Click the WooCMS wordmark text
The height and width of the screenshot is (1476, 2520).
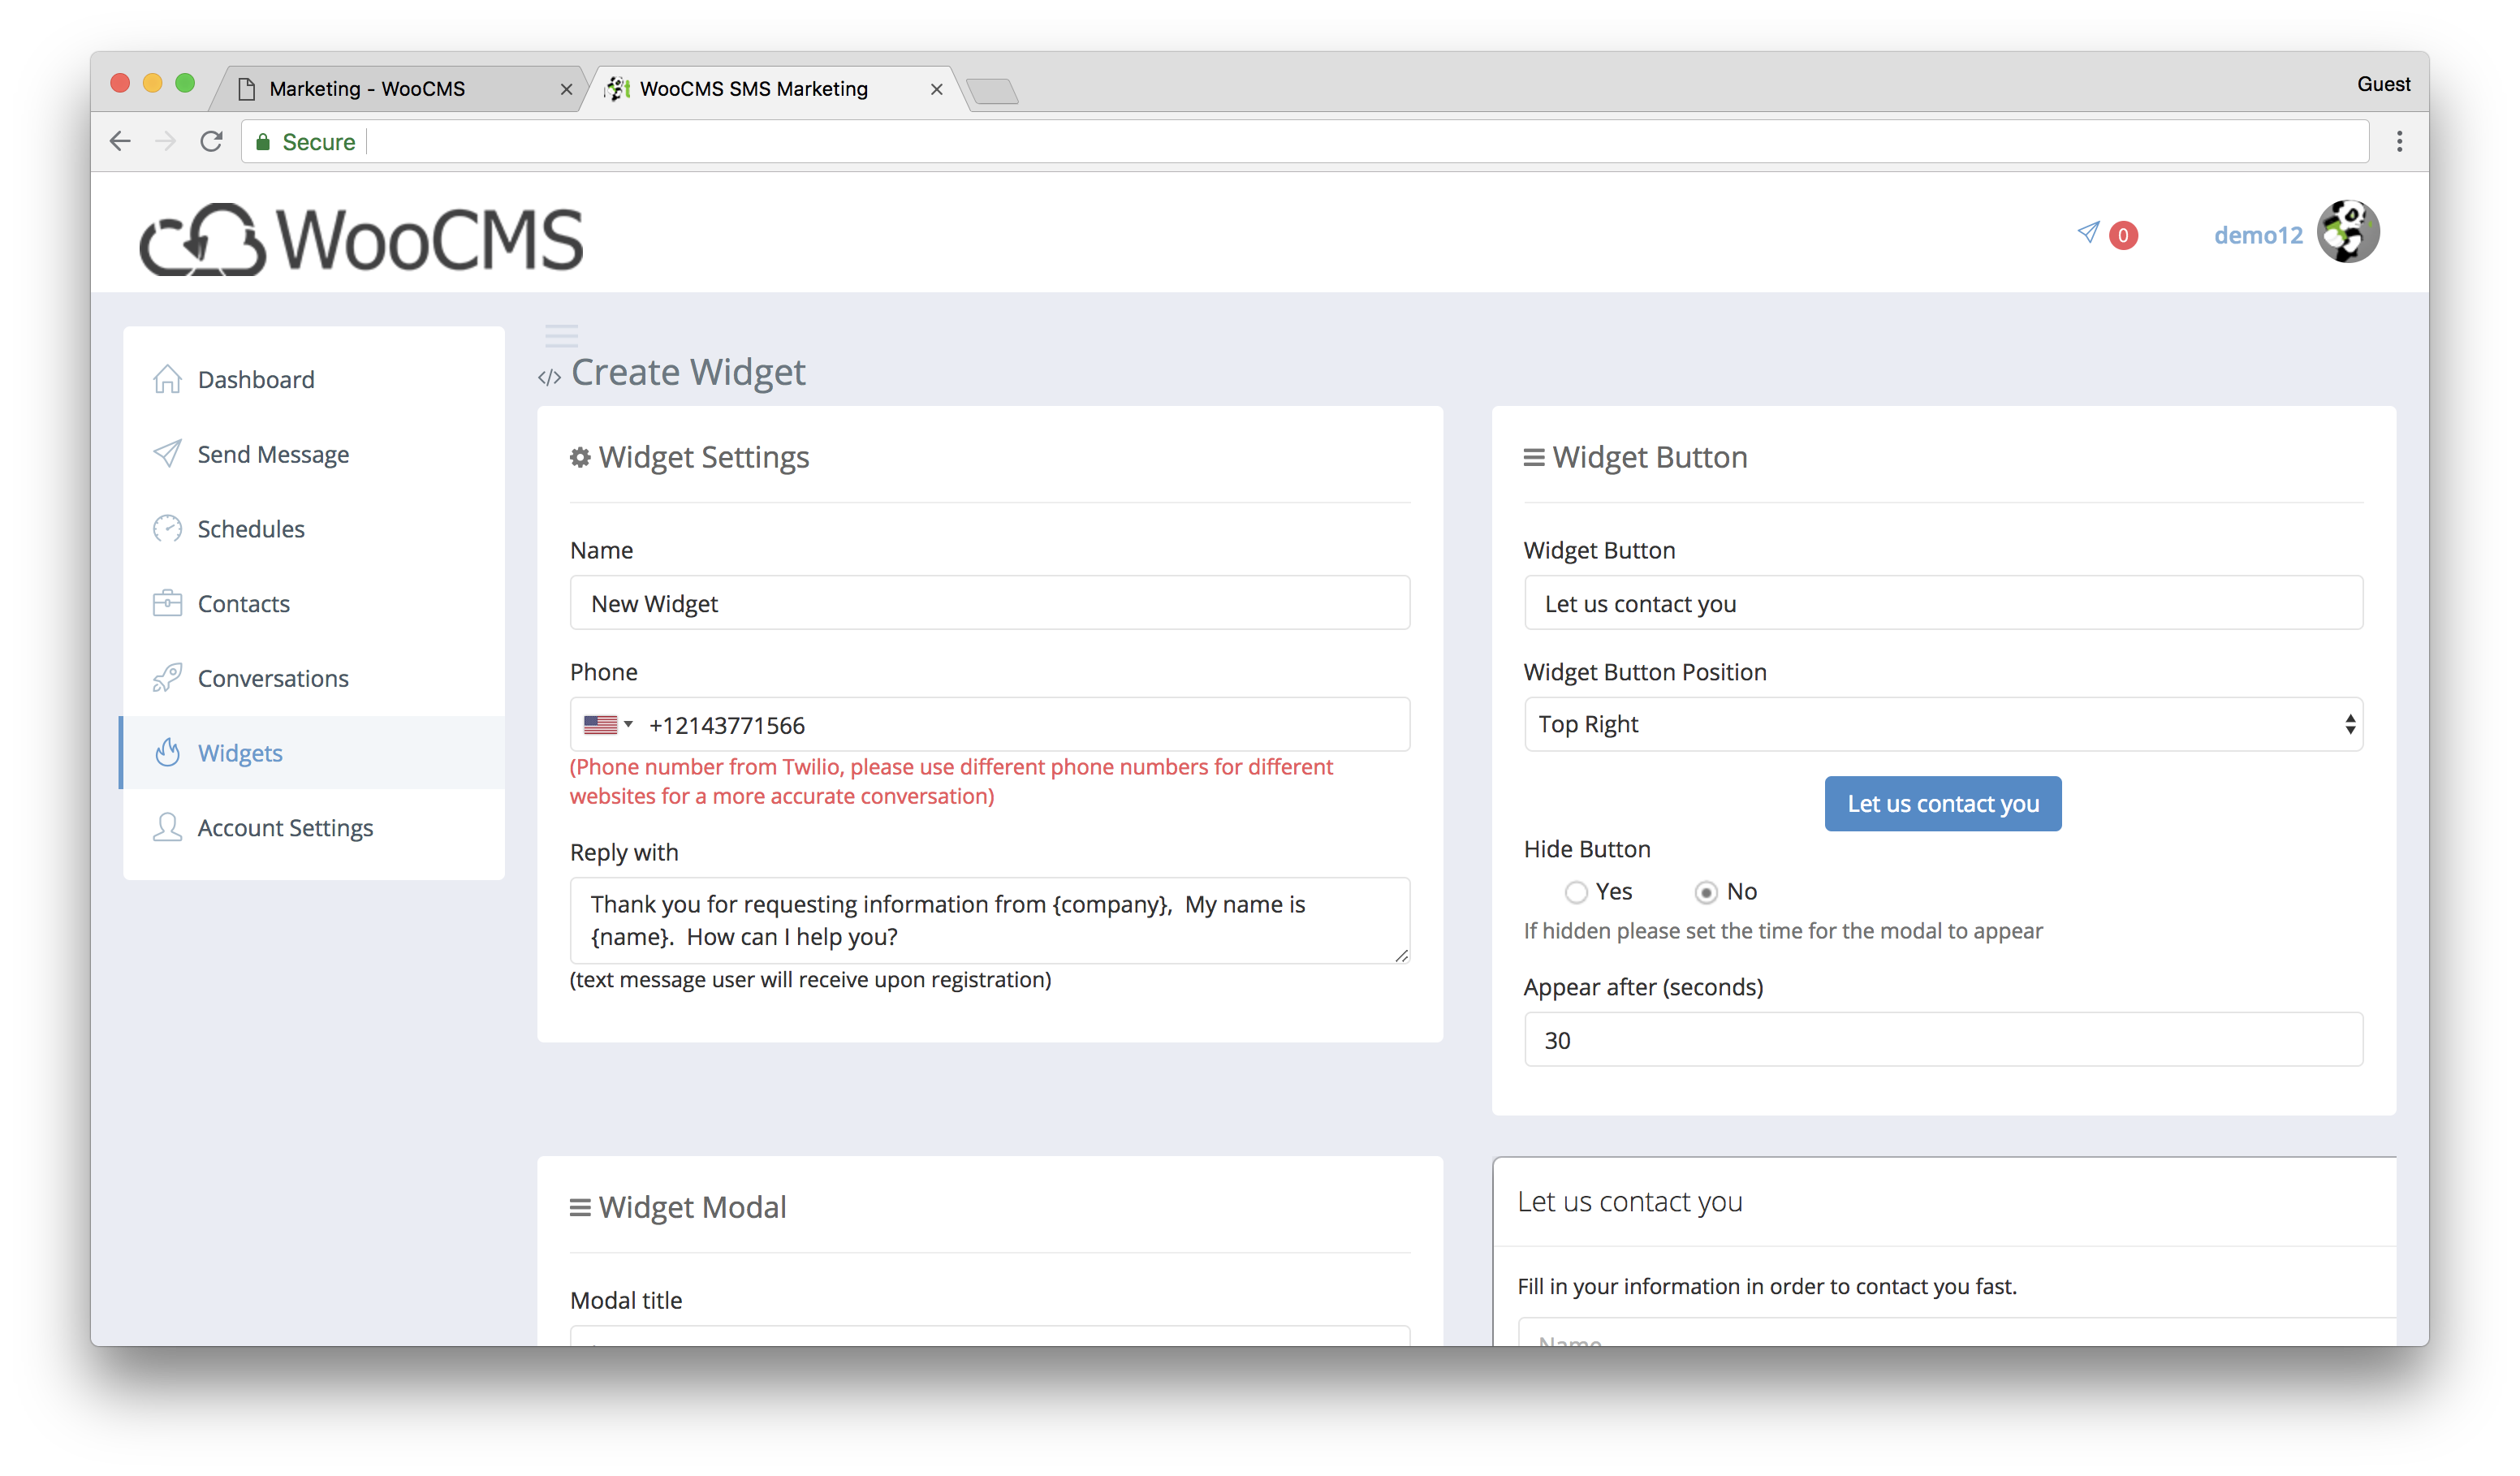point(430,240)
